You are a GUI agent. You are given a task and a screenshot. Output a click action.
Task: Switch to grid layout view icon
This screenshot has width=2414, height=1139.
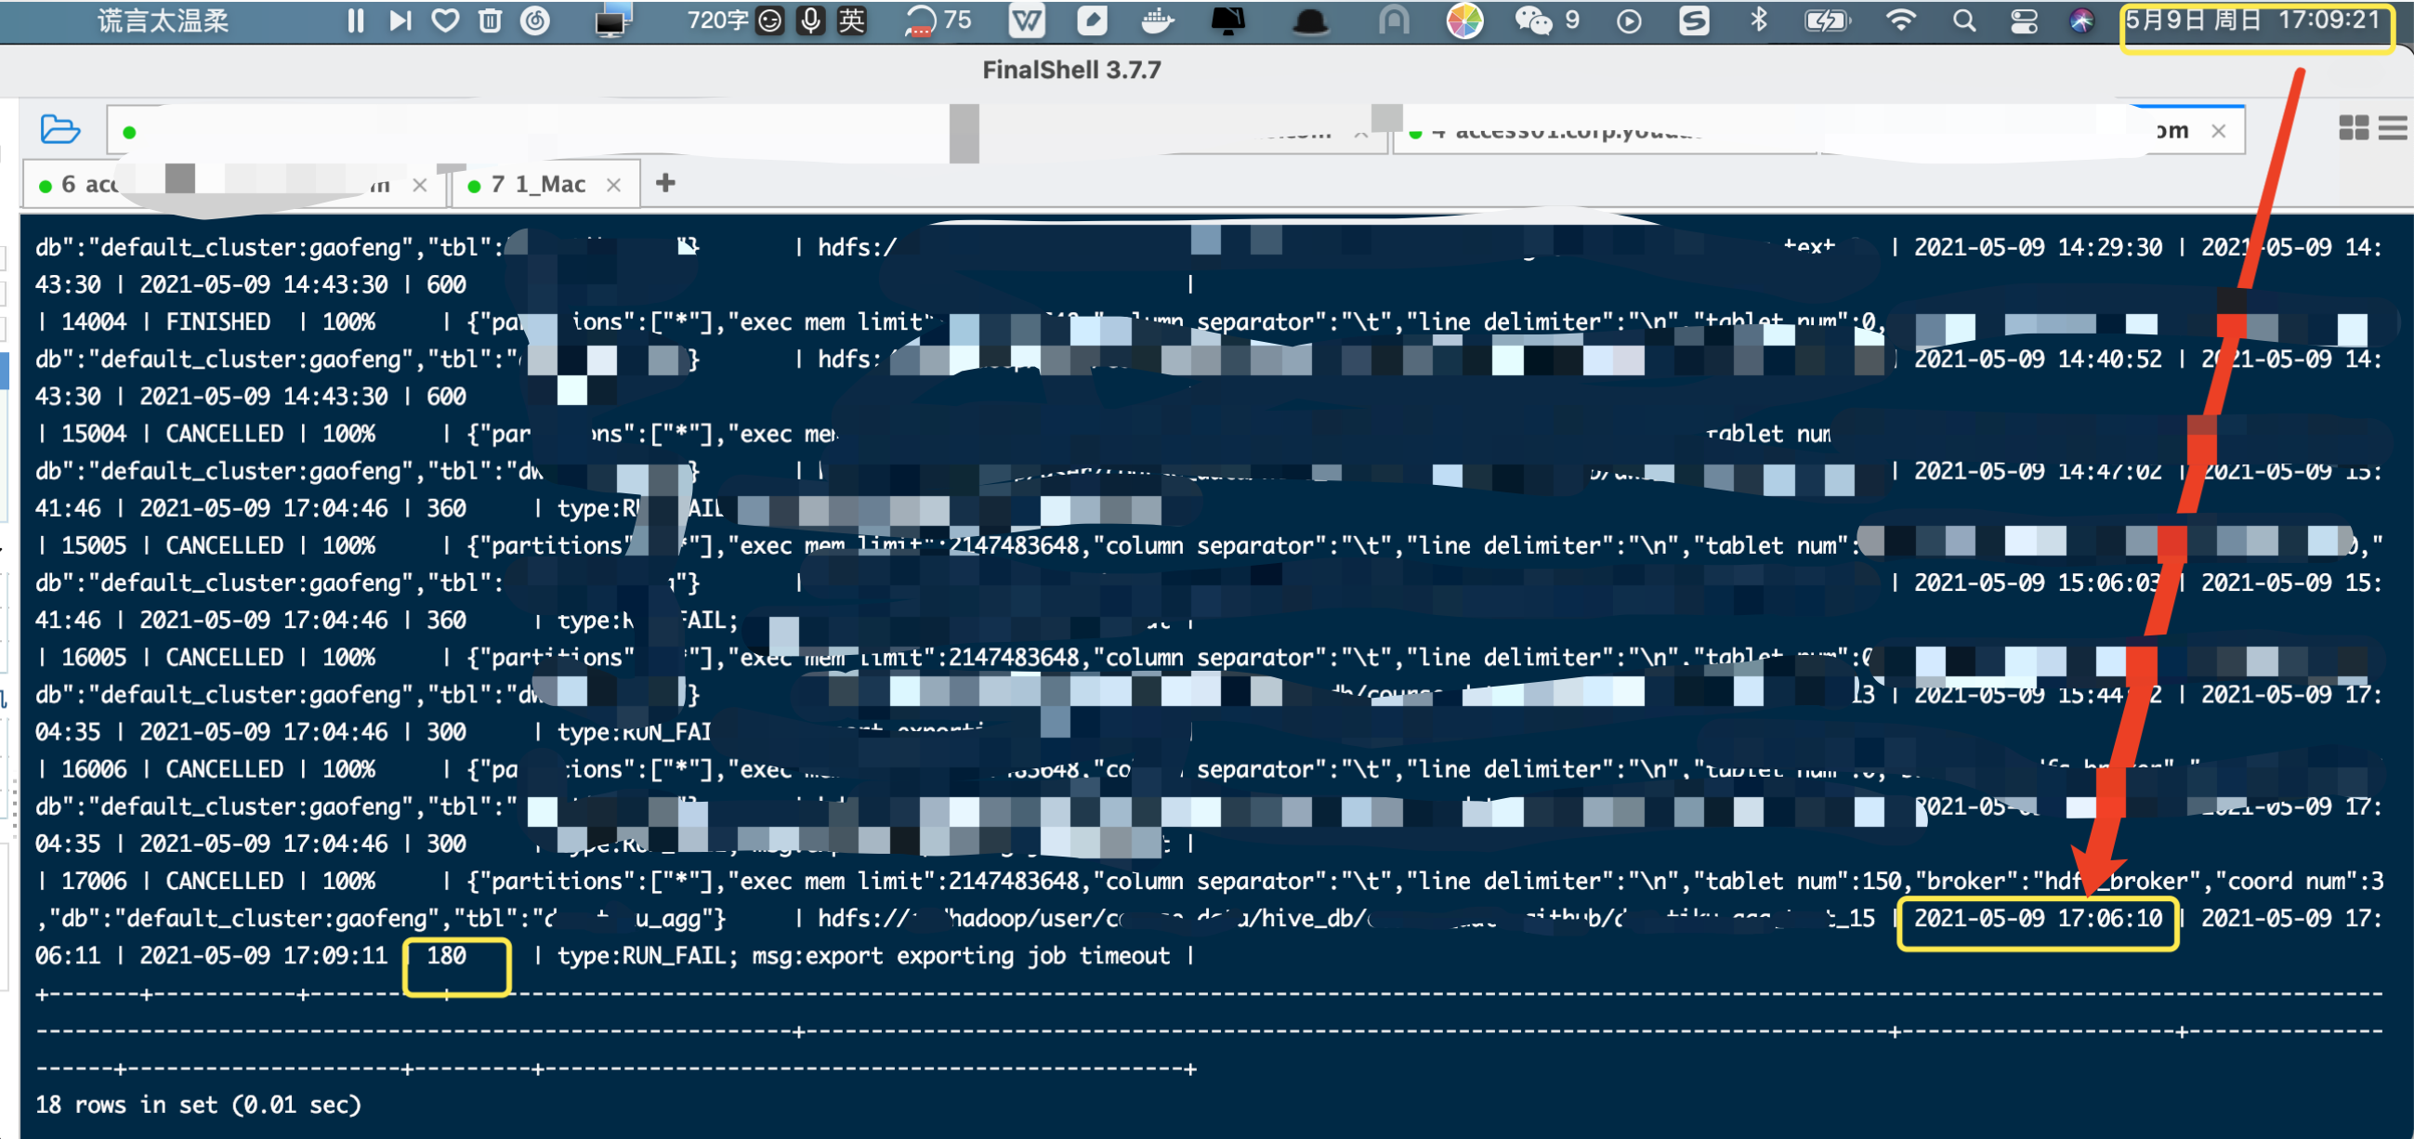tap(2353, 128)
